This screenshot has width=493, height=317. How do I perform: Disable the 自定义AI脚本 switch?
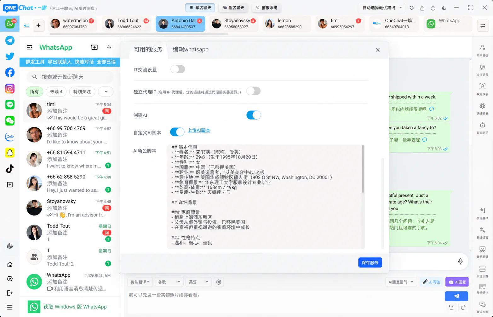(177, 132)
